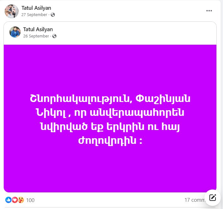Open the 26 September original post timestamp
223x209 pixels.
point(36,36)
